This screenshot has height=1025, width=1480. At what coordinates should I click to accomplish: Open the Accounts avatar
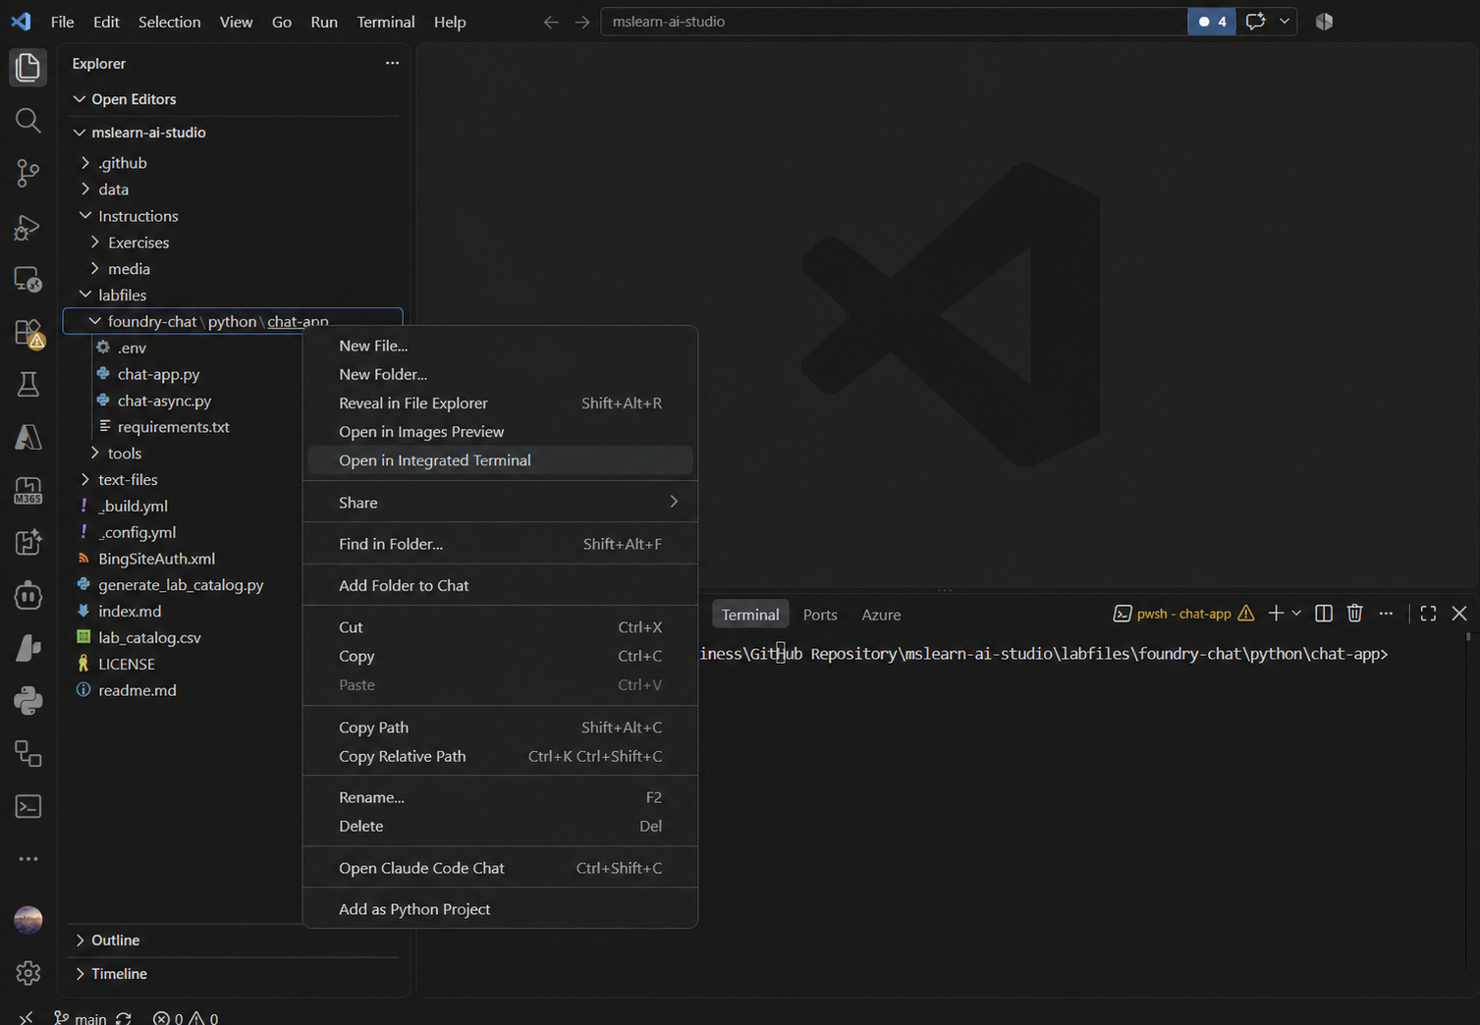pos(27,920)
